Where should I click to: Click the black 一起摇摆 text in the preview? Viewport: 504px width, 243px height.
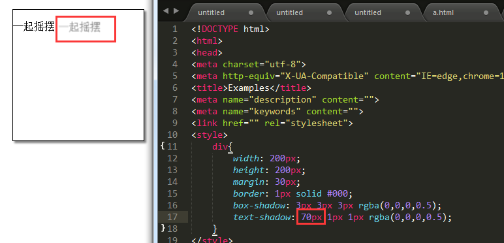34,27
